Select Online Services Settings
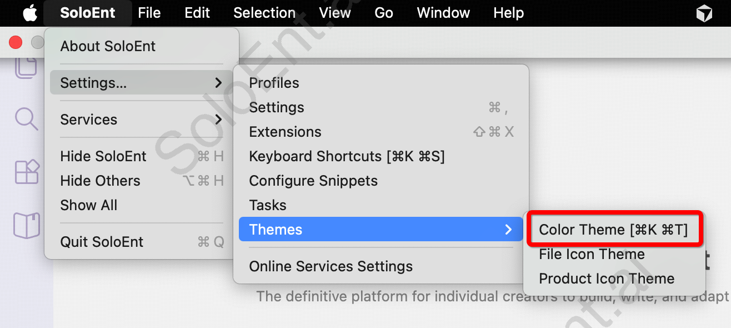The height and width of the screenshot is (328, 731). [x=331, y=266]
